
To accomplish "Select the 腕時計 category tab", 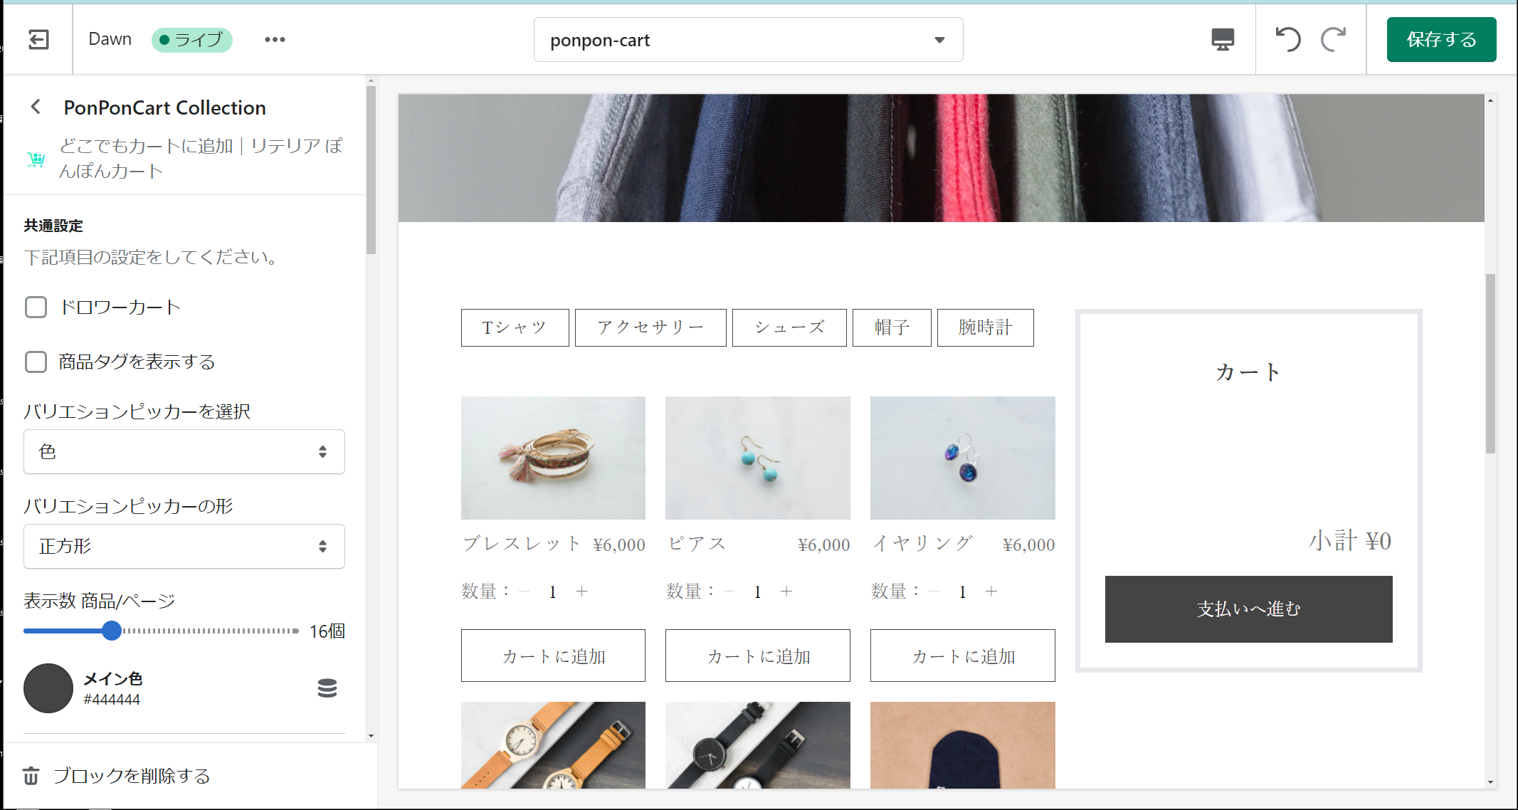I will [x=985, y=327].
